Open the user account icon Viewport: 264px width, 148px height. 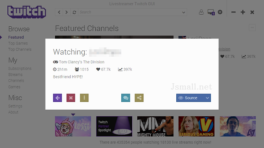point(201,12)
